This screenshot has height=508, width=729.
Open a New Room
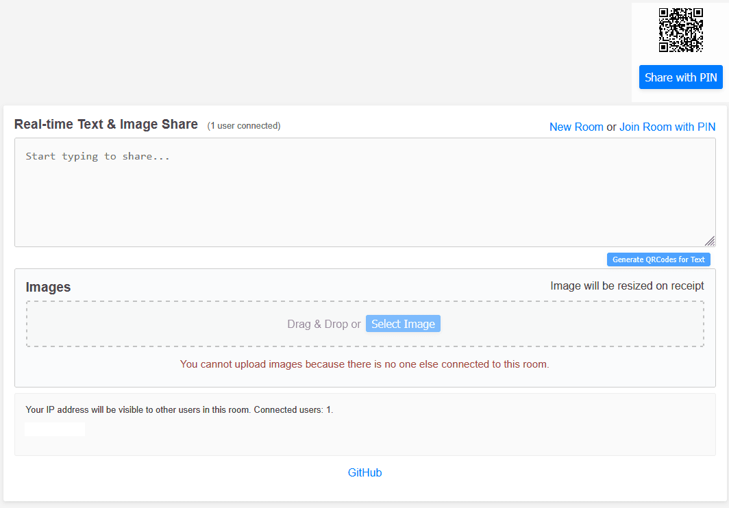(576, 127)
